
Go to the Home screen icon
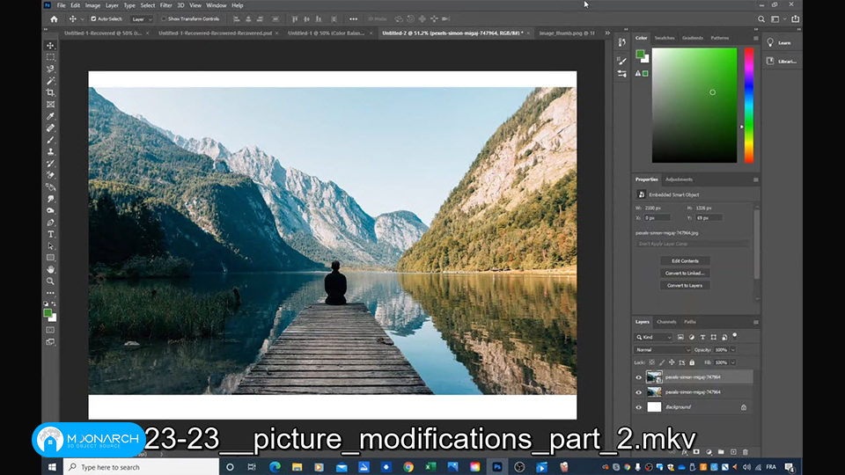tap(54, 18)
